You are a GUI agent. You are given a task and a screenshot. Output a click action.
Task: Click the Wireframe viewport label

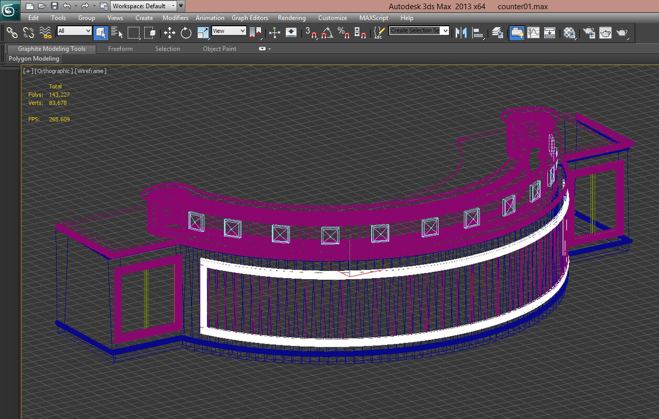tap(90, 71)
